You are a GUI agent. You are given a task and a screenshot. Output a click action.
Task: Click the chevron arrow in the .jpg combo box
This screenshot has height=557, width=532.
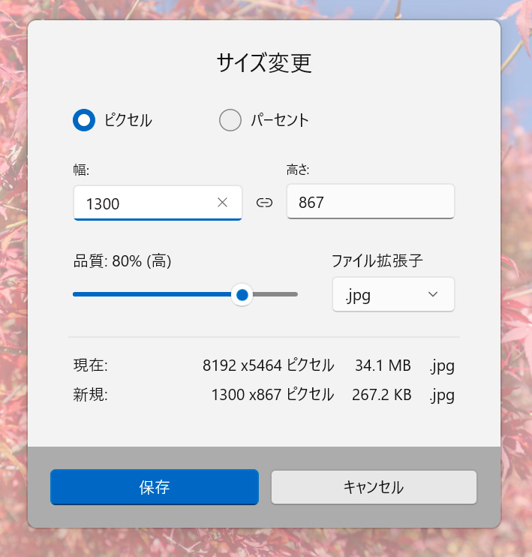point(432,294)
